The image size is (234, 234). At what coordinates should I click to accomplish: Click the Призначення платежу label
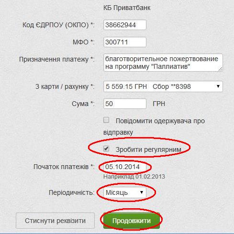(57, 59)
